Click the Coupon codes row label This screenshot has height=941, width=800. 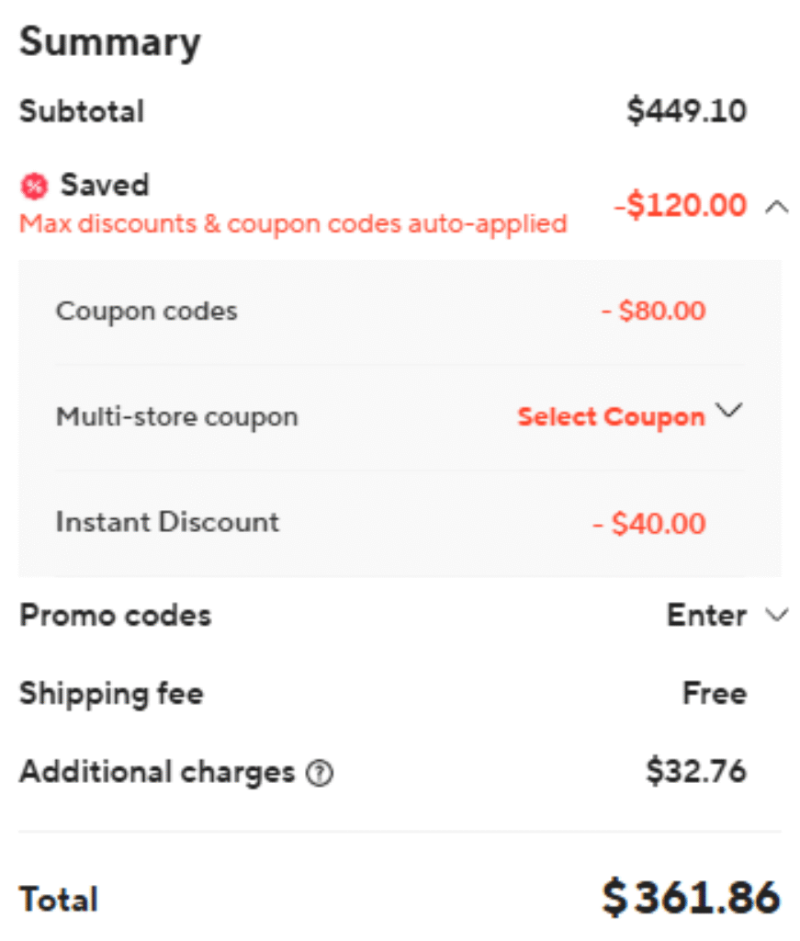147,311
